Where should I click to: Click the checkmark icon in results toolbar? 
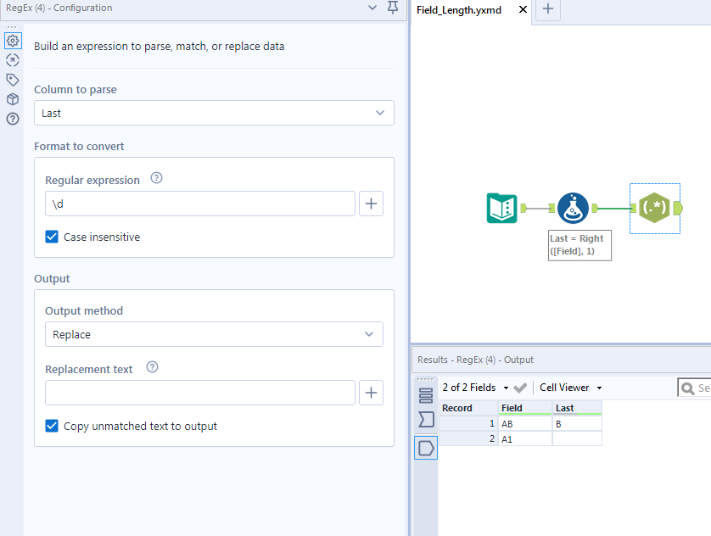520,388
